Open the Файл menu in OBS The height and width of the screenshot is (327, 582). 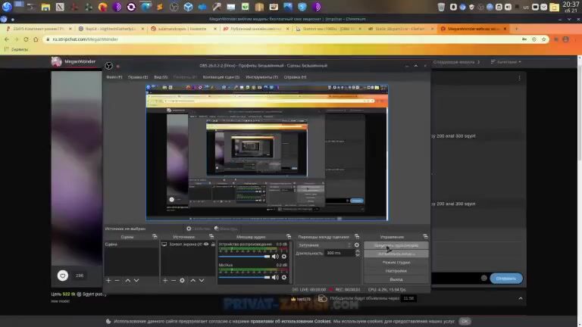coord(114,77)
